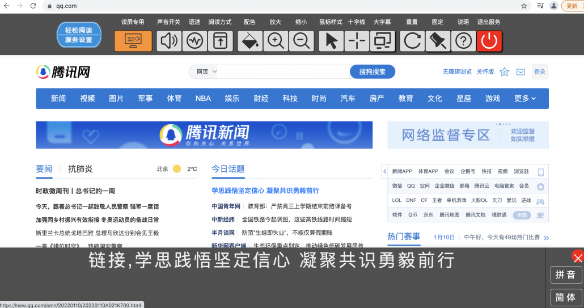Toggle 简体 in the caption bar
Screen dimensions: 584x308
pyautogui.click(x=566, y=298)
